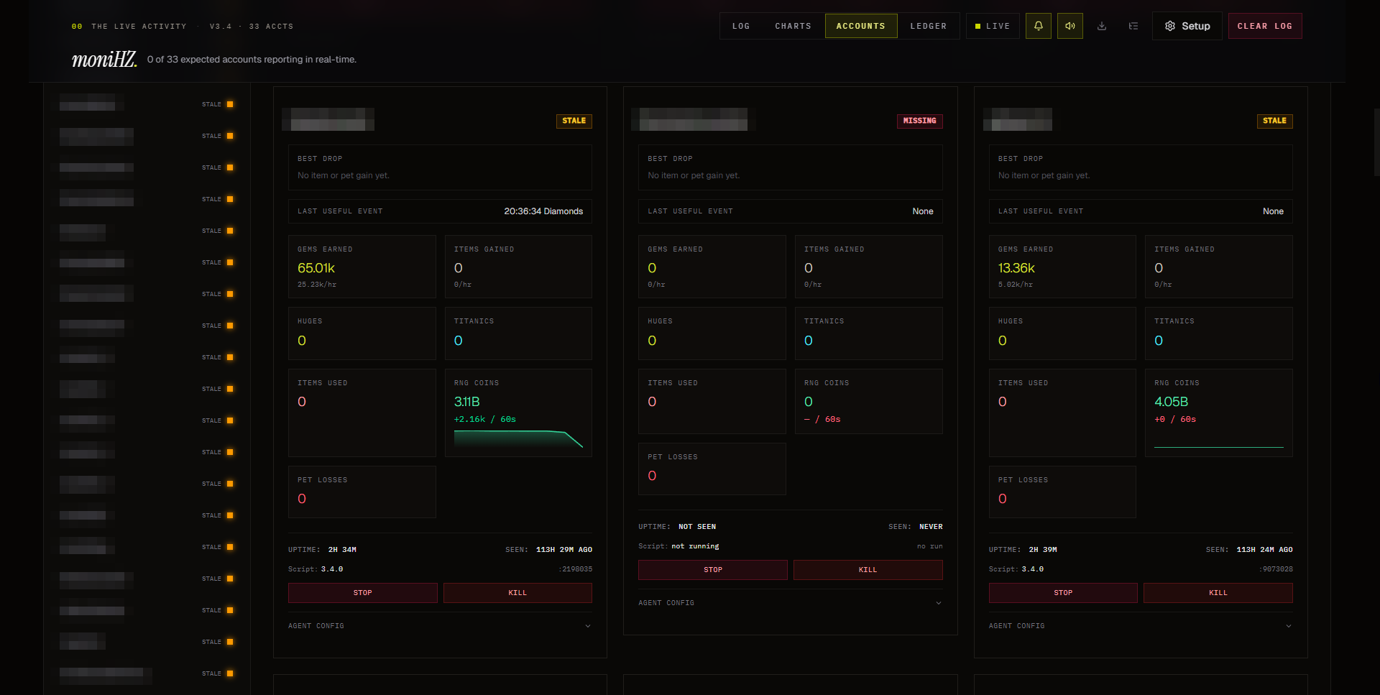Click the RNG coins sparkline under 3.11B

coord(518,439)
